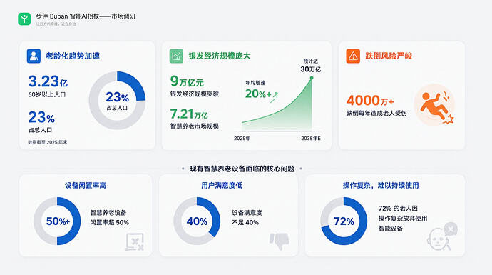Image resolution: width=492 pixels, height=275 pixels.
Task: Click the falling person illustration
Action: pyautogui.click(x=435, y=105)
